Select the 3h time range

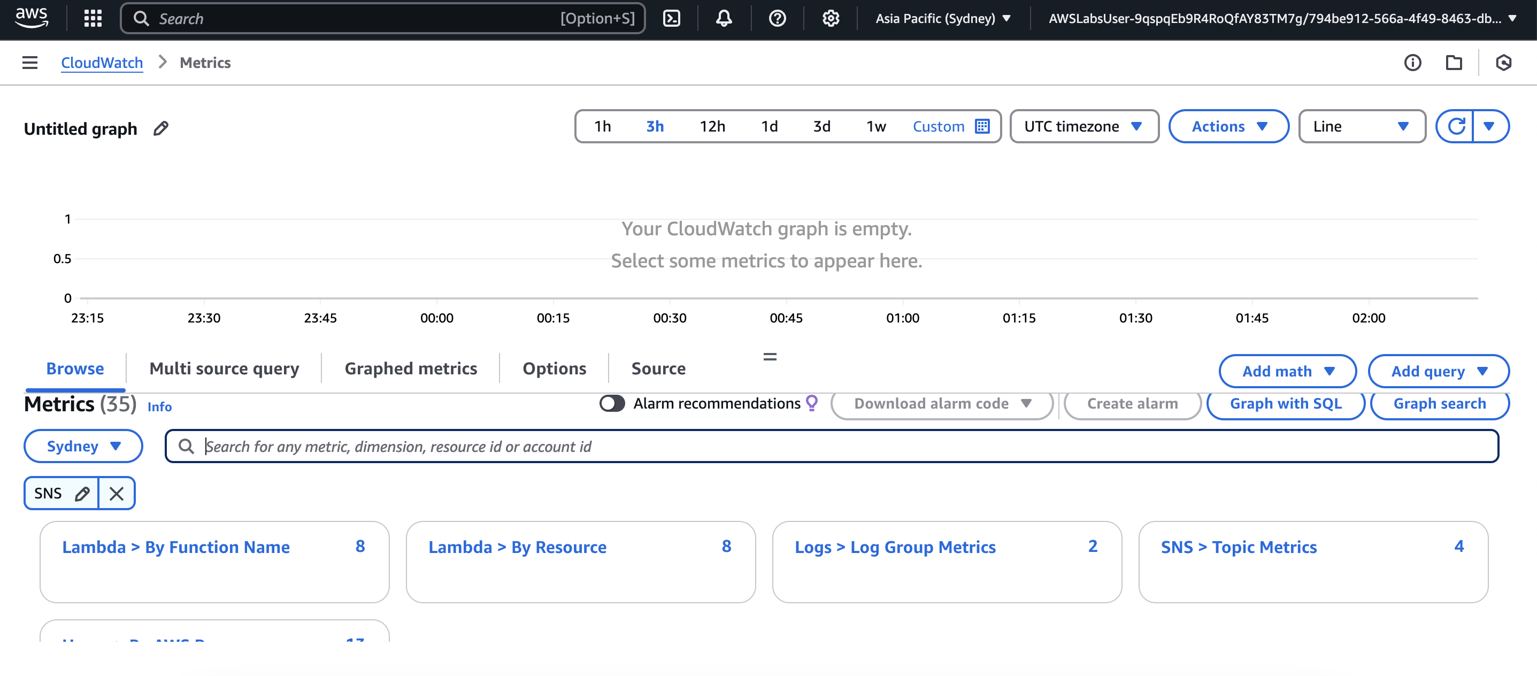655,127
